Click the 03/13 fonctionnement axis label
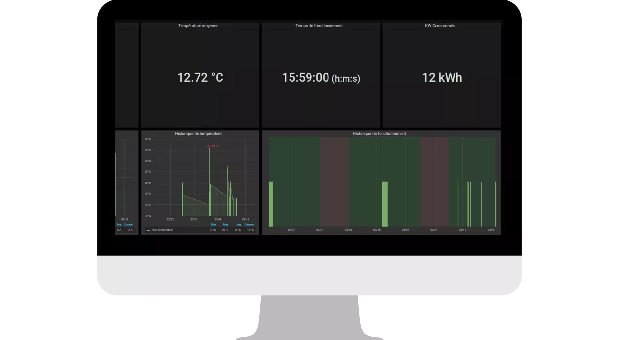This screenshot has width=619, height=340. (x=492, y=230)
